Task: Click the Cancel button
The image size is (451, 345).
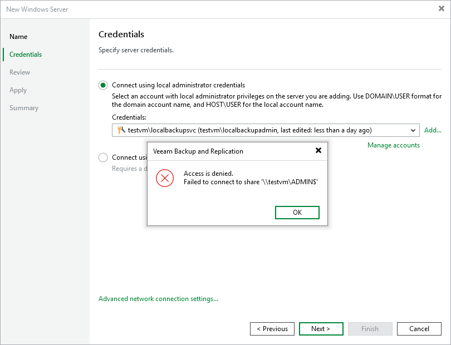Action: click(x=419, y=329)
